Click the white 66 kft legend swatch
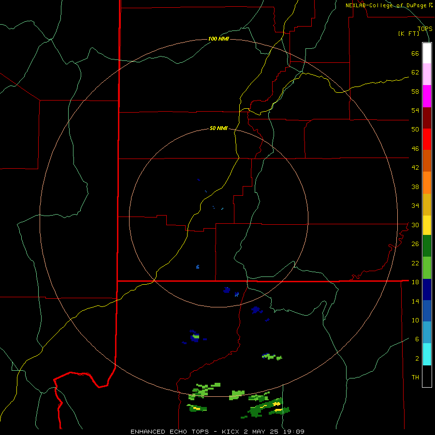 pyautogui.click(x=427, y=53)
